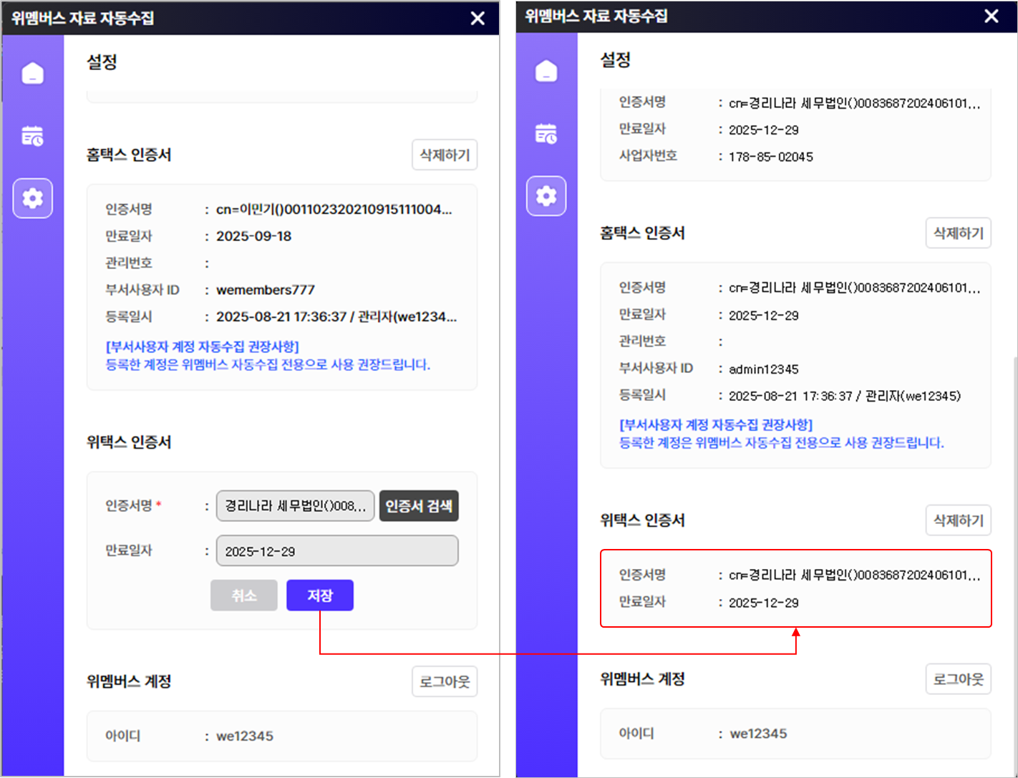Select 부서사용자 ID value wemembers777
The image size is (1018, 778).
[266, 290]
